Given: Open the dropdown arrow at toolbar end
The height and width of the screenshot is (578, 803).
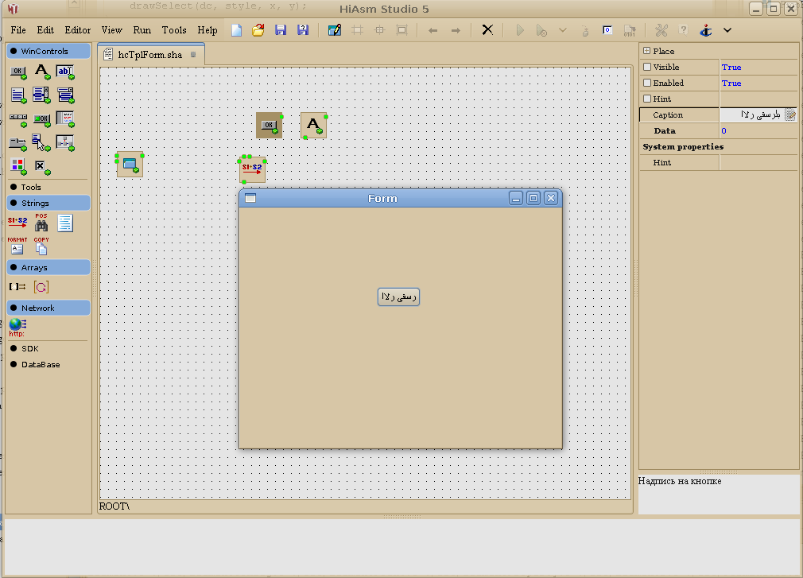Looking at the screenshot, I should coord(727,30).
